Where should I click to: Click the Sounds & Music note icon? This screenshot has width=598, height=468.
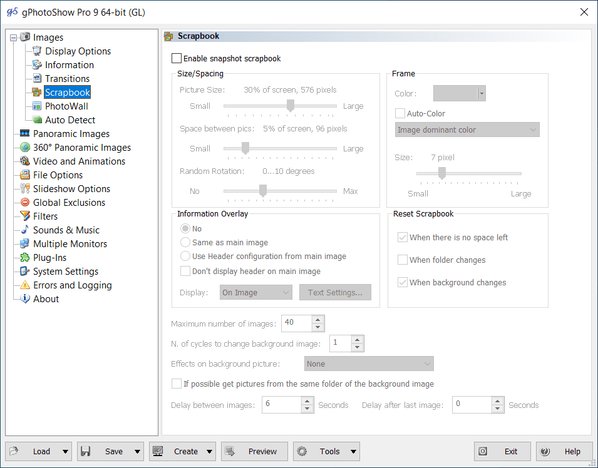coord(25,230)
